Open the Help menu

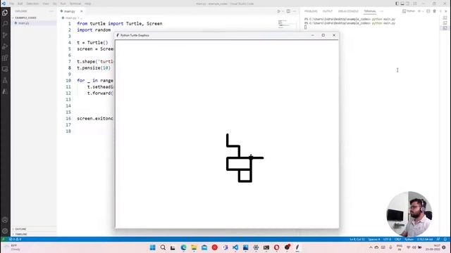87,4
